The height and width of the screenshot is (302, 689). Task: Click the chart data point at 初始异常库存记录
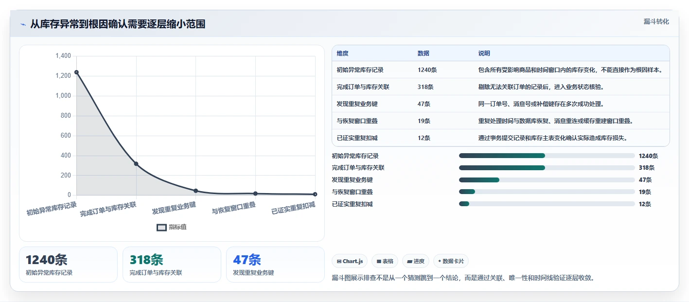pyautogui.click(x=76, y=72)
